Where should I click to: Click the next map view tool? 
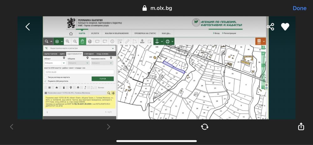pyautogui.click(x=105, y=41)
